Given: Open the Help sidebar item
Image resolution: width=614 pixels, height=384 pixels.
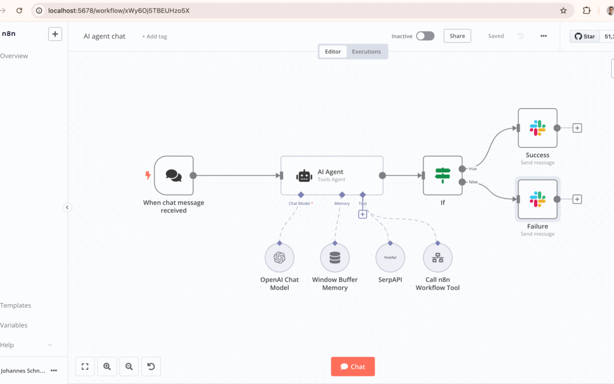Looking at the screenshot, I should [x=7, y=345].
